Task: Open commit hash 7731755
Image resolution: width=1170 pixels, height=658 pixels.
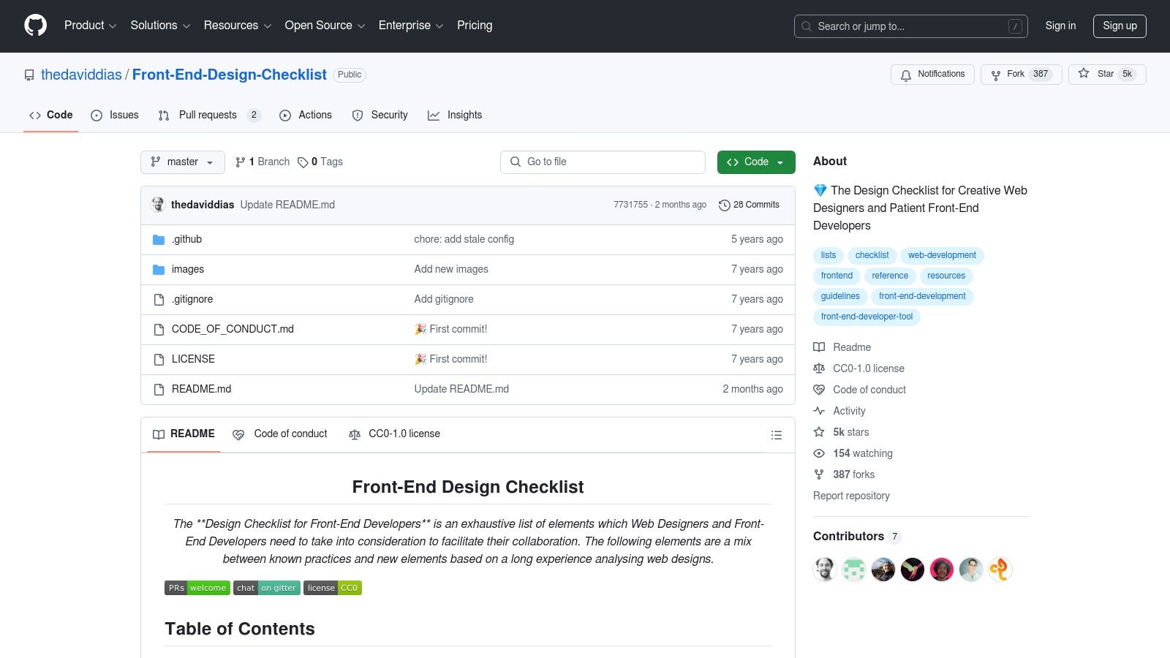Action: click(x=630, y=205)
